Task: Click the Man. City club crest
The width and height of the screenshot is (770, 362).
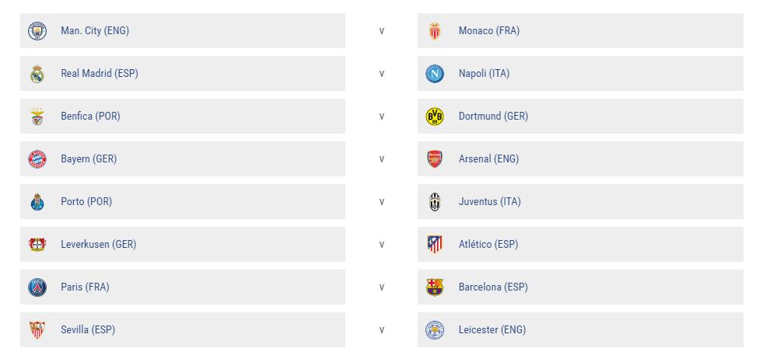Action: pos(37,31)
